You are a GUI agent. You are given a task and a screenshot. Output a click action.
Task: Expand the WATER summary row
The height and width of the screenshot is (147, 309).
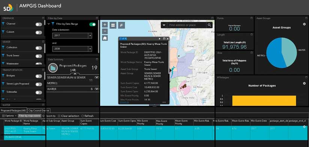tap(97, 89)
